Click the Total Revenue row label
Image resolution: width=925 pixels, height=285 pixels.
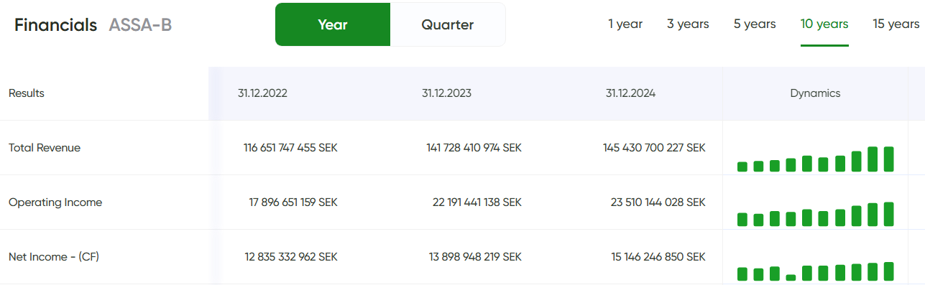pos(45,148)
